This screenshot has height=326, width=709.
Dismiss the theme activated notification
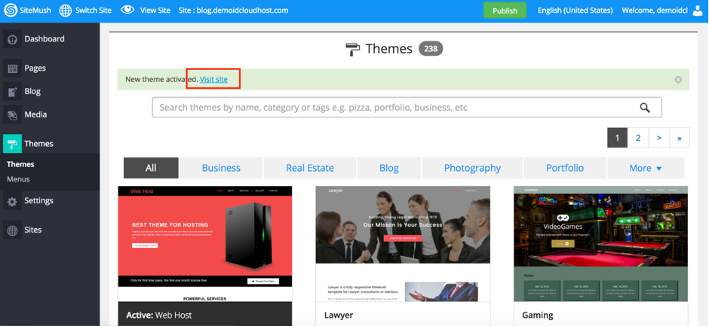[678, 80]
